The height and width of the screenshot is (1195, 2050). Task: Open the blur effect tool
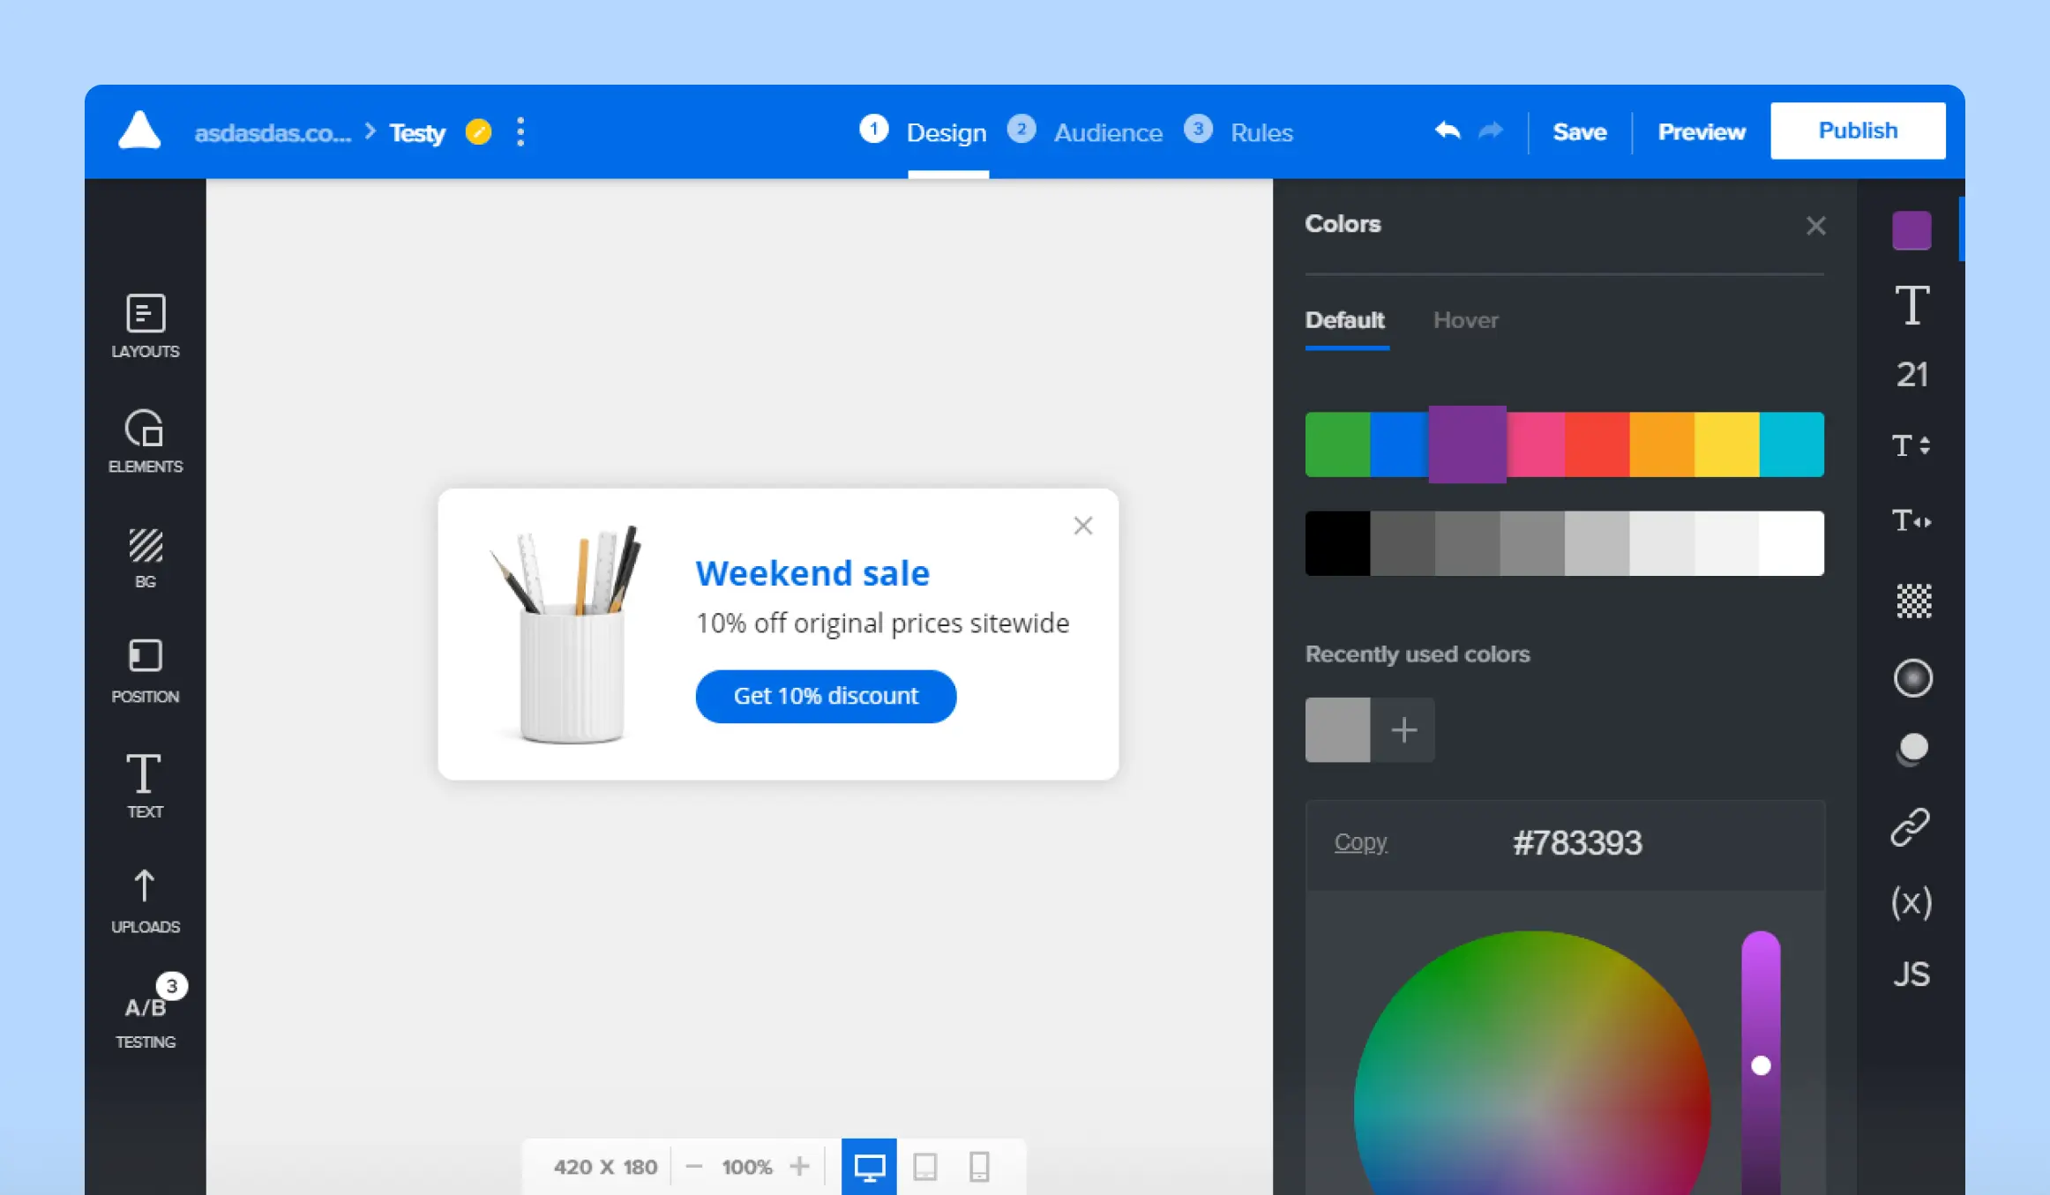pyautogui.click(x=1912, y=678)
